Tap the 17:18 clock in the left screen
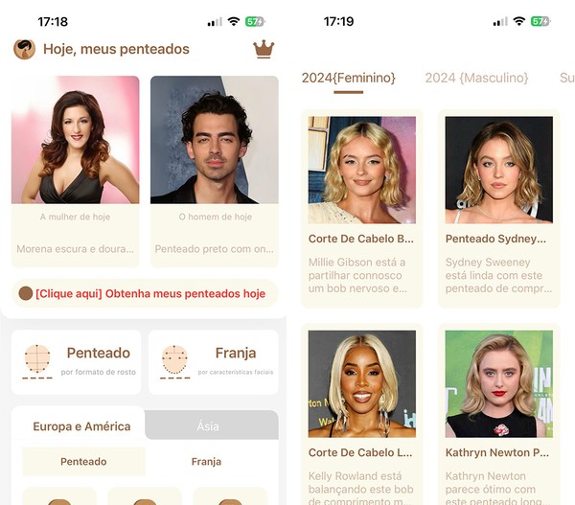This screenshot has height=505, width=575. tap(53, 22)
